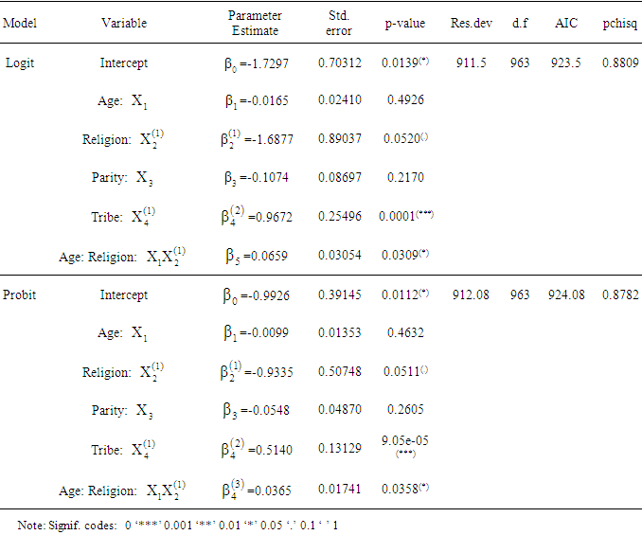Select the d.f column header

point(520,23)
